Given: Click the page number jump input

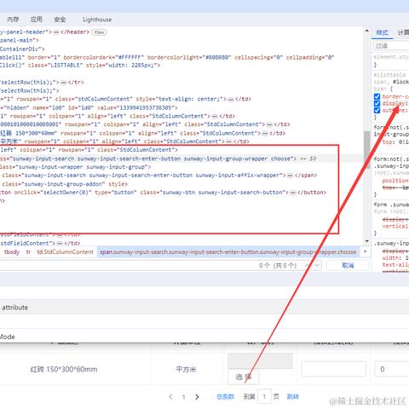Looking at the screenshot, I should (x=264, y=396).
